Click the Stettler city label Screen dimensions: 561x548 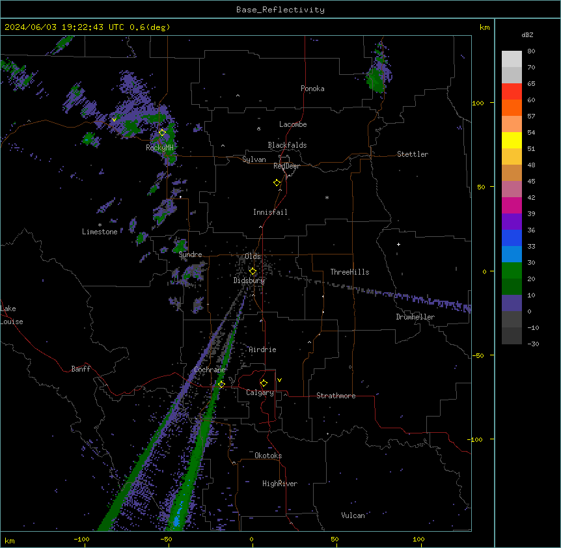[412, 154]
